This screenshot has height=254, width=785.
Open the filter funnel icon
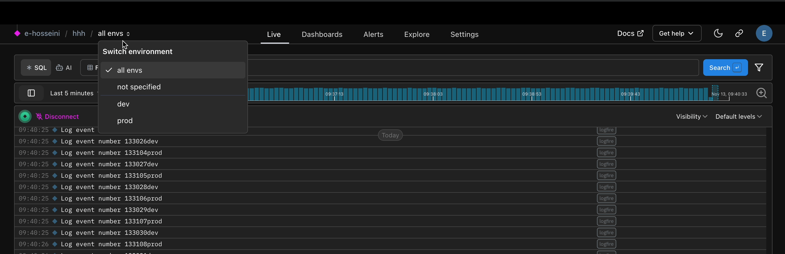tap(759, 68)
